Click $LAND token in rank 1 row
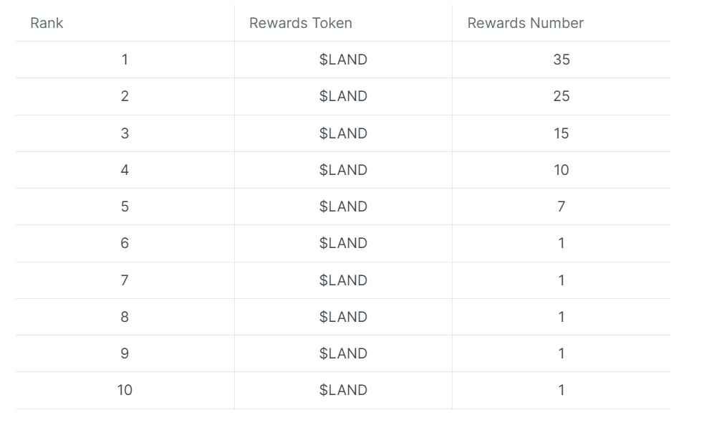 click(x=343, y=60)
